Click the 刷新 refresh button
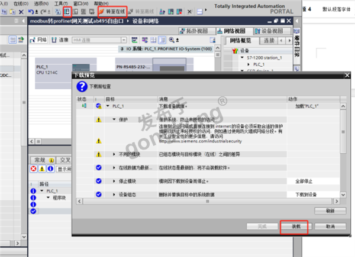 click(x=330, y=211)
